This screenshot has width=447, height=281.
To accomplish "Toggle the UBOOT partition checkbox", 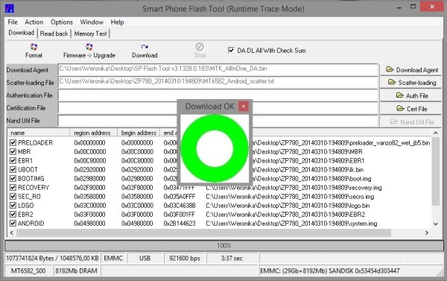I will (x=13, y=169).
